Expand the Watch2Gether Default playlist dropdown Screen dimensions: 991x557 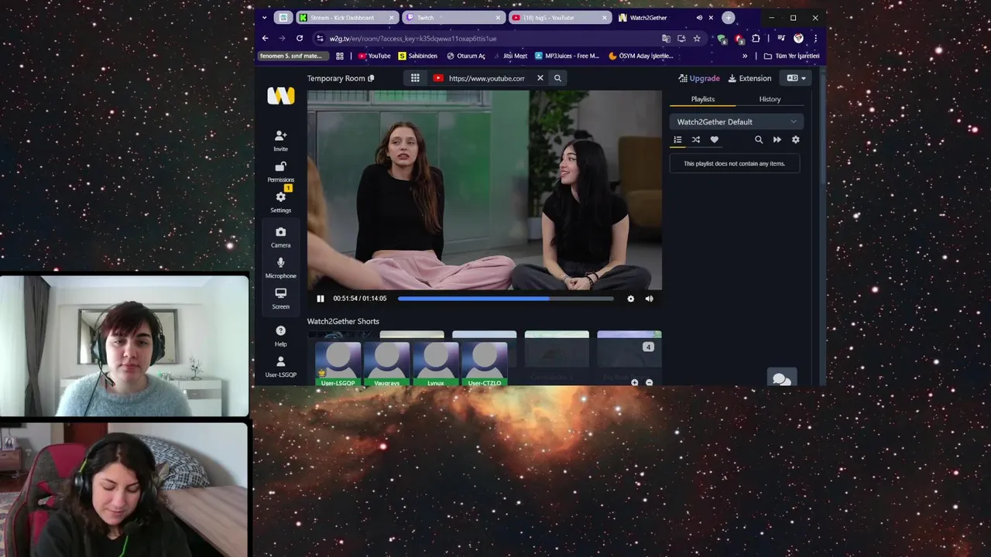click(736, 121)
